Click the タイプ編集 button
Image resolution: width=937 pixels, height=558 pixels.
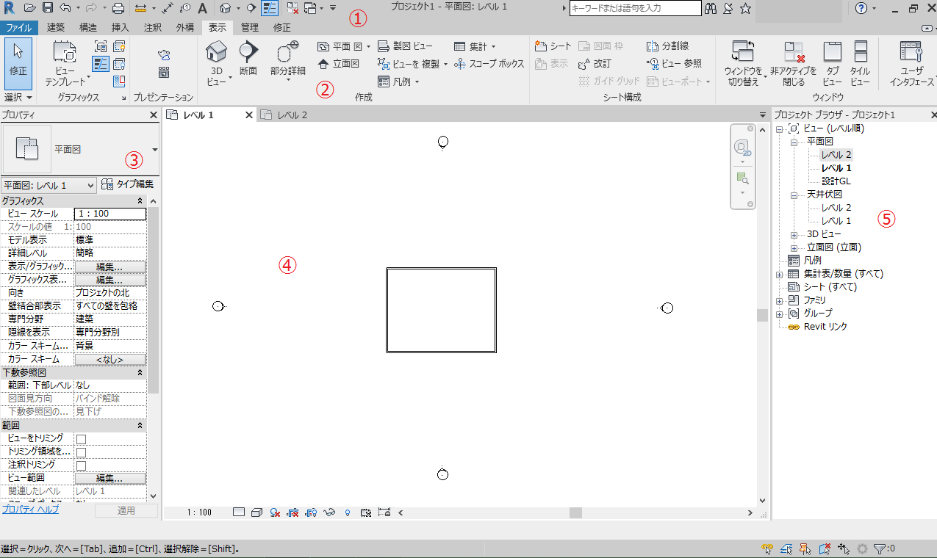pyautogui.click(x=127, y=184)
